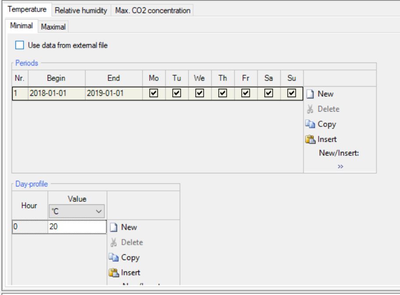Uncheck Monday for period 1
This screenshot has width=400, height=295.
click(x=154, y=94)
